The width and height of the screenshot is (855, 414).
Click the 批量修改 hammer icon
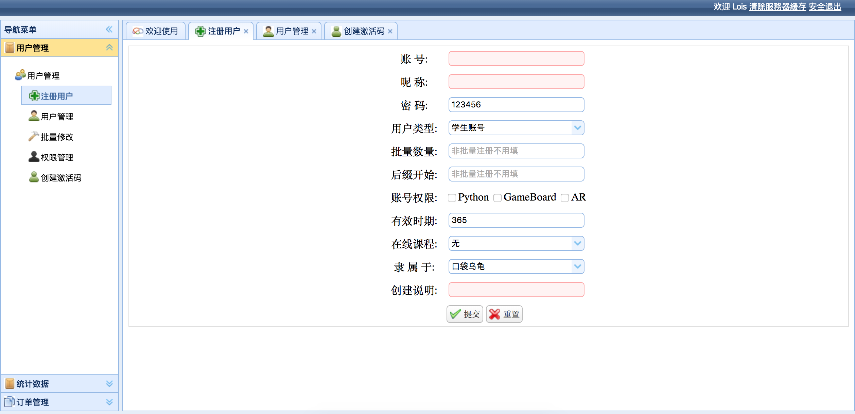pyautogui.click(x=33, y=137)
